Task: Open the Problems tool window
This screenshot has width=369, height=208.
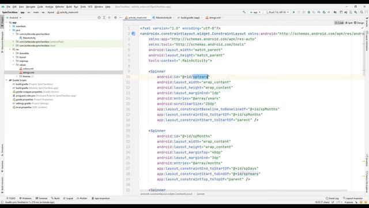Action: [x=25, y=198]
